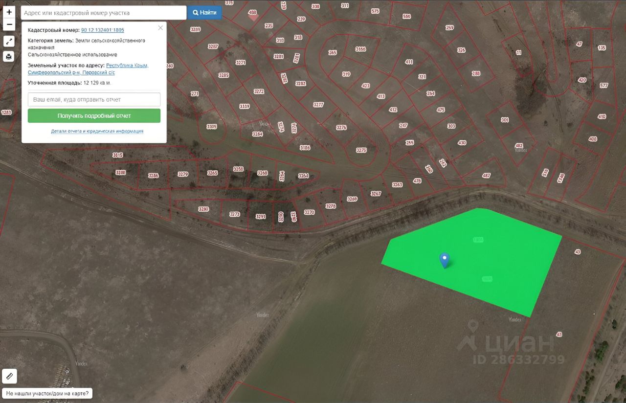Viewport: 626px width, 403px height.
Task: Click the blue location pin marker
Action: point(444,260)
